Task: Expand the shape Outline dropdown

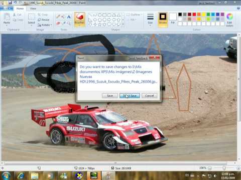Action: tap(134, 14)
